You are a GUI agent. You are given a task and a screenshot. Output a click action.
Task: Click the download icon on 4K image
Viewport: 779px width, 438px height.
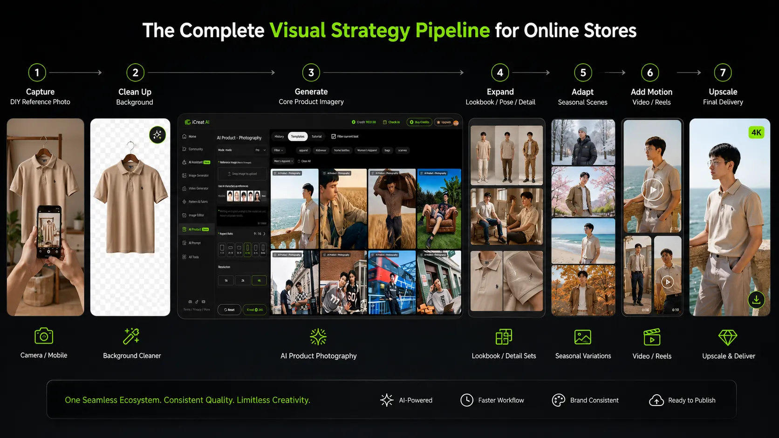(x=756, y=299)
